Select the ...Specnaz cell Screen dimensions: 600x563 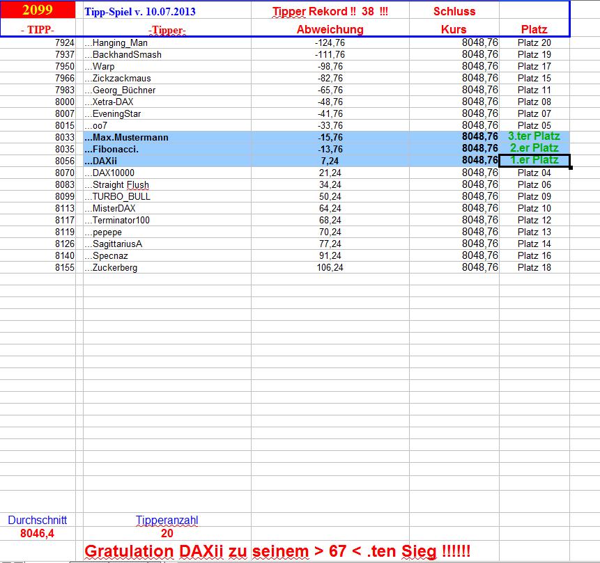tap(167, 256)
